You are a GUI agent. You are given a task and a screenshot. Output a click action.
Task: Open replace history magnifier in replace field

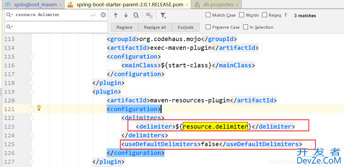[x=10, y=27]
